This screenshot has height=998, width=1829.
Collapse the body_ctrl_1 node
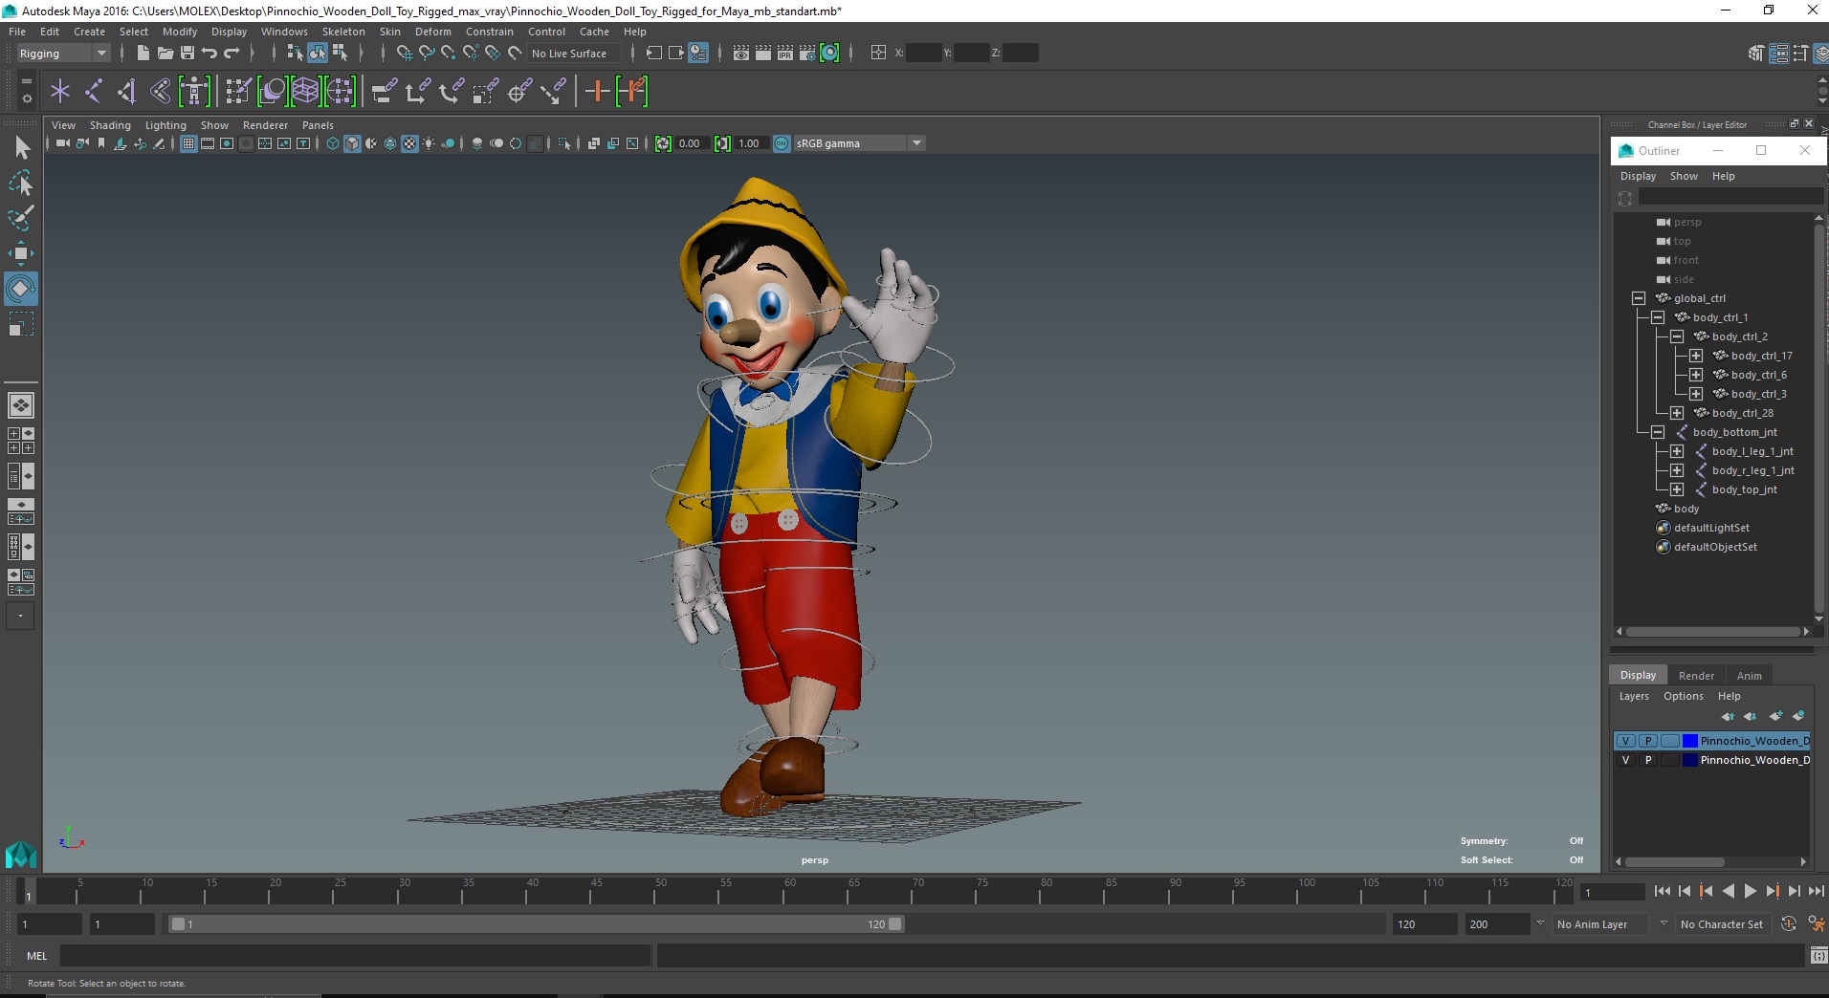1658,317
